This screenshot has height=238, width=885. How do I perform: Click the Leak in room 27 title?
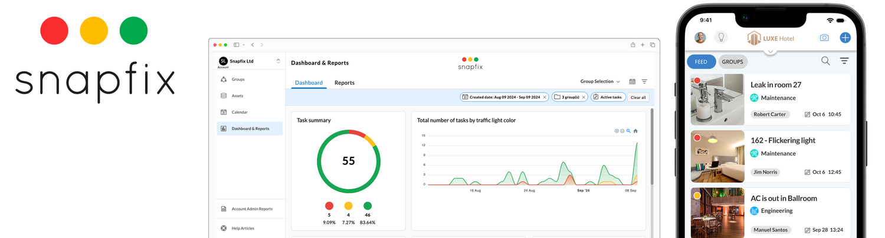pyautogui.click(x=776, y=85)
